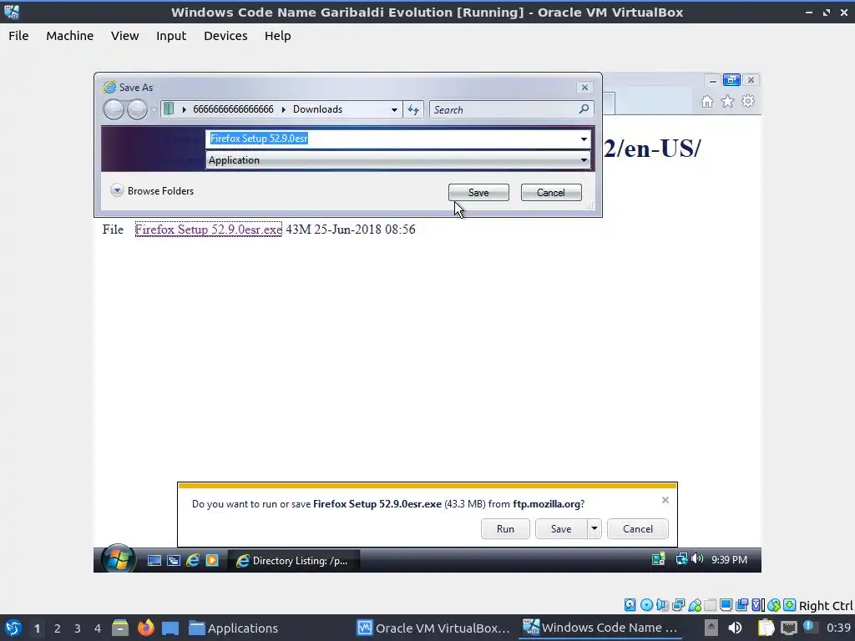Open the host application menu bird icon
Viewport: 855px width, 641px height.
(x=13, y=628)
